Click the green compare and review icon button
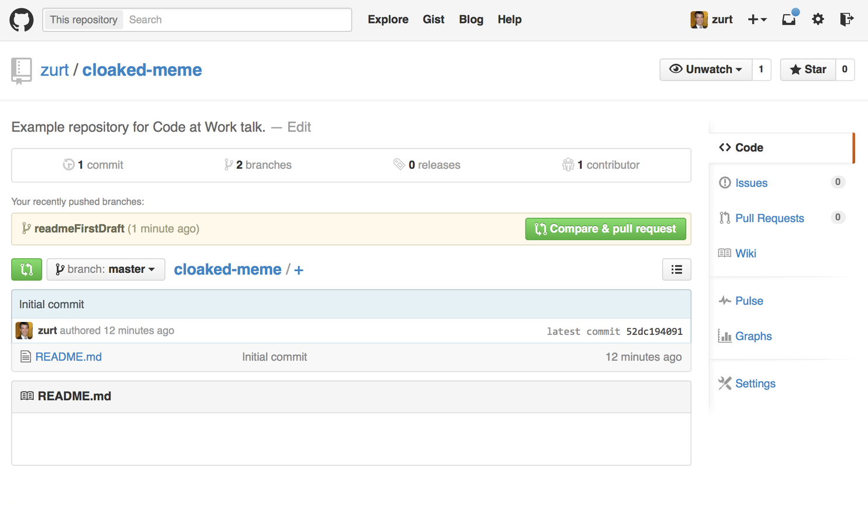This screenshot has width=868, height=526. click(x=27, y=269)
